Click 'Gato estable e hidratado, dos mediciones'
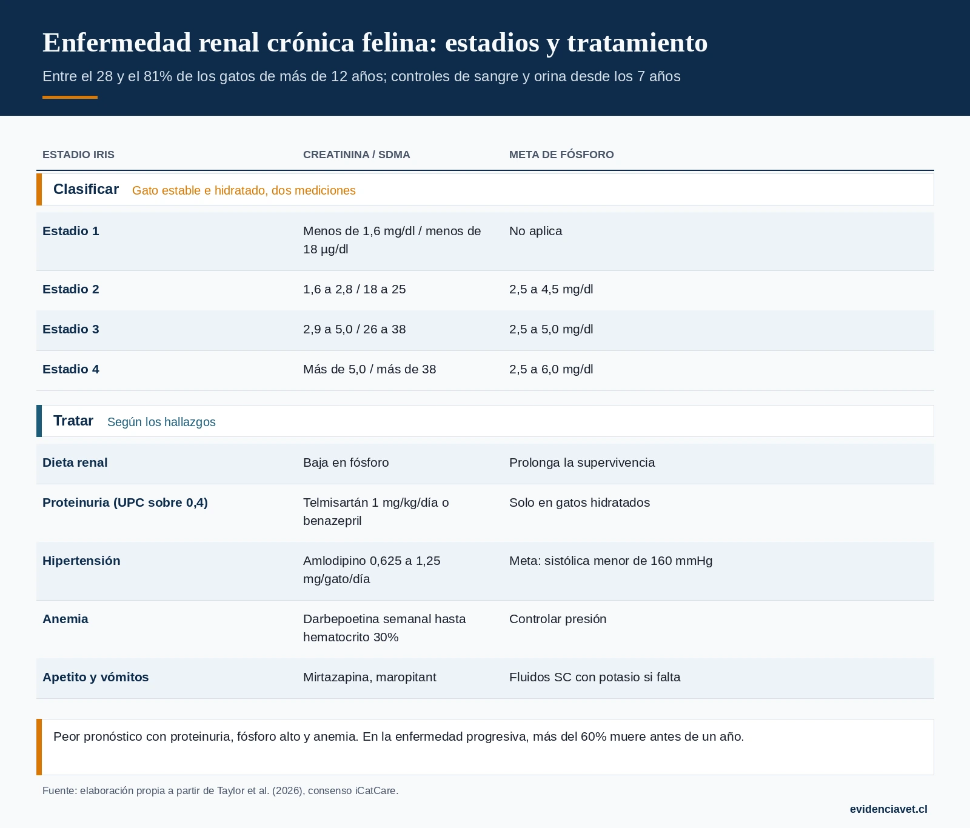 (x=244, y=190)
